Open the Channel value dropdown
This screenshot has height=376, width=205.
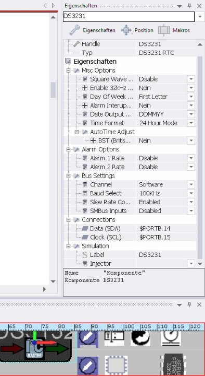click(191, 185)
